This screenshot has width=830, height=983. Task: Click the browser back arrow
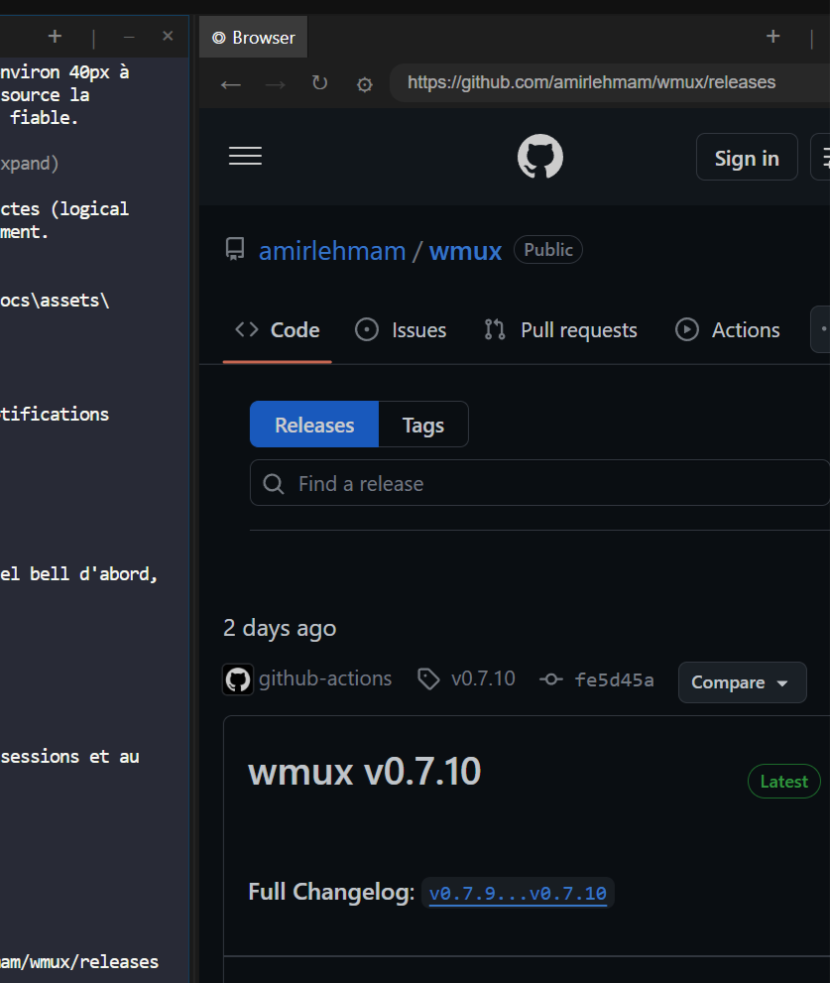click(231, 84)
